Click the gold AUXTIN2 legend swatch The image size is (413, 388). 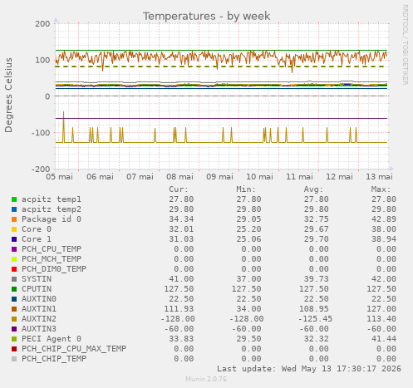coord(14,319)
